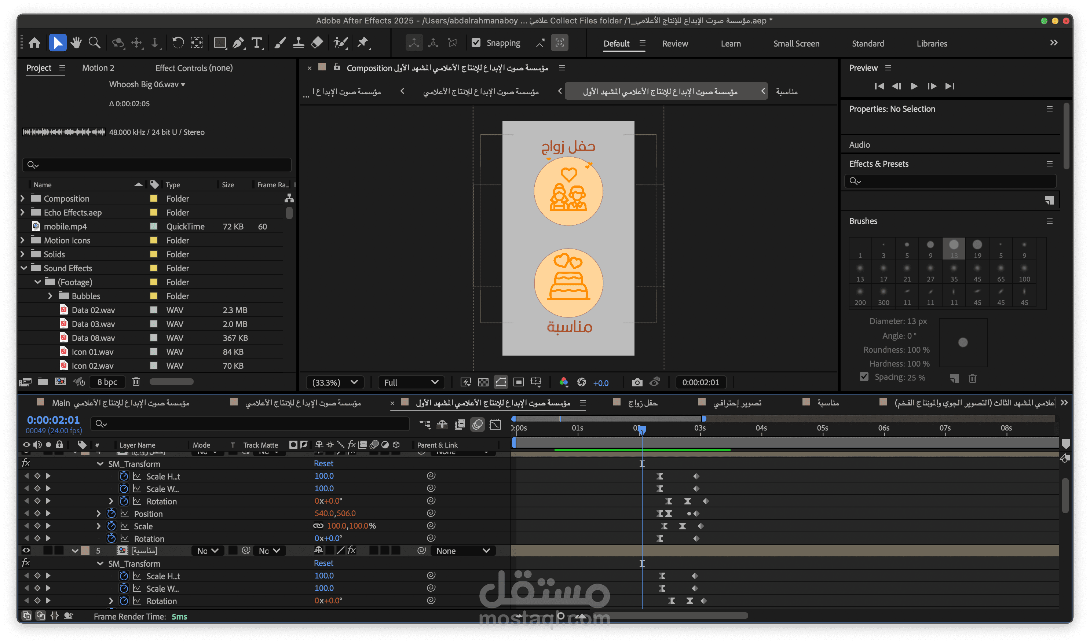Open the 33.3% magnification dropdown

(334, 382)
